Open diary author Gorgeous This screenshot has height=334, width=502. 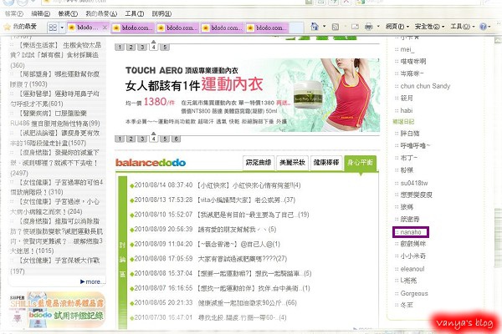(414, 293)
